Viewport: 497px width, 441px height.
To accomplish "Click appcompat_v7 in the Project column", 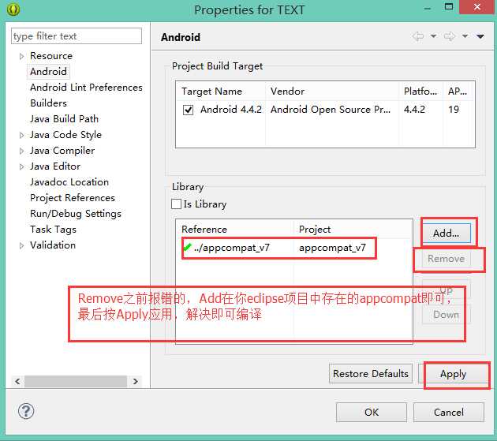I will click(332, 247).
